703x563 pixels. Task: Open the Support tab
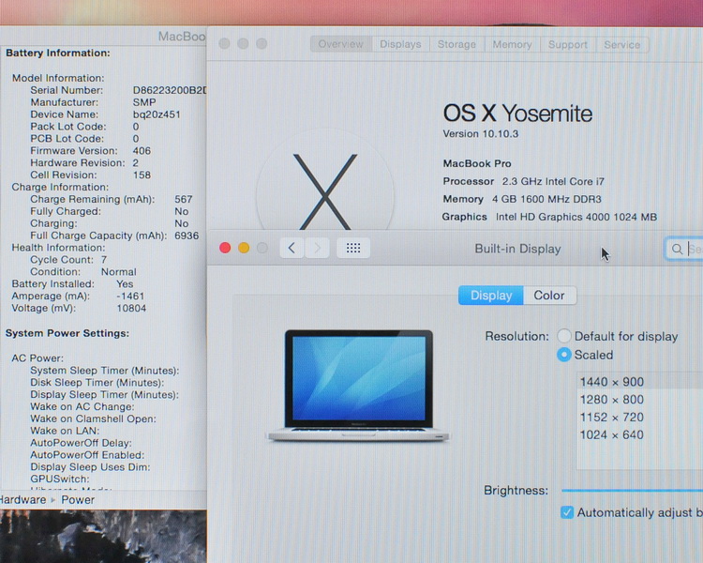568,44
